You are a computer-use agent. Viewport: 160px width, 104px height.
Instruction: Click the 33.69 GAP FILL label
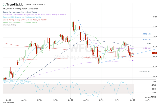click(x=144, y=71)
